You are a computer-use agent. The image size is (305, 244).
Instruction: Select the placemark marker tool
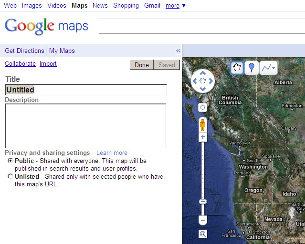(252, 68)
